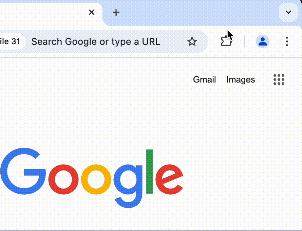Click the new tab plus icon
Screen dimensions: 302x231
[116, 12]
